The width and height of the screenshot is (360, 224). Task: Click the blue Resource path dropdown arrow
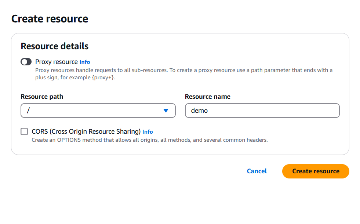coord(166,111)
